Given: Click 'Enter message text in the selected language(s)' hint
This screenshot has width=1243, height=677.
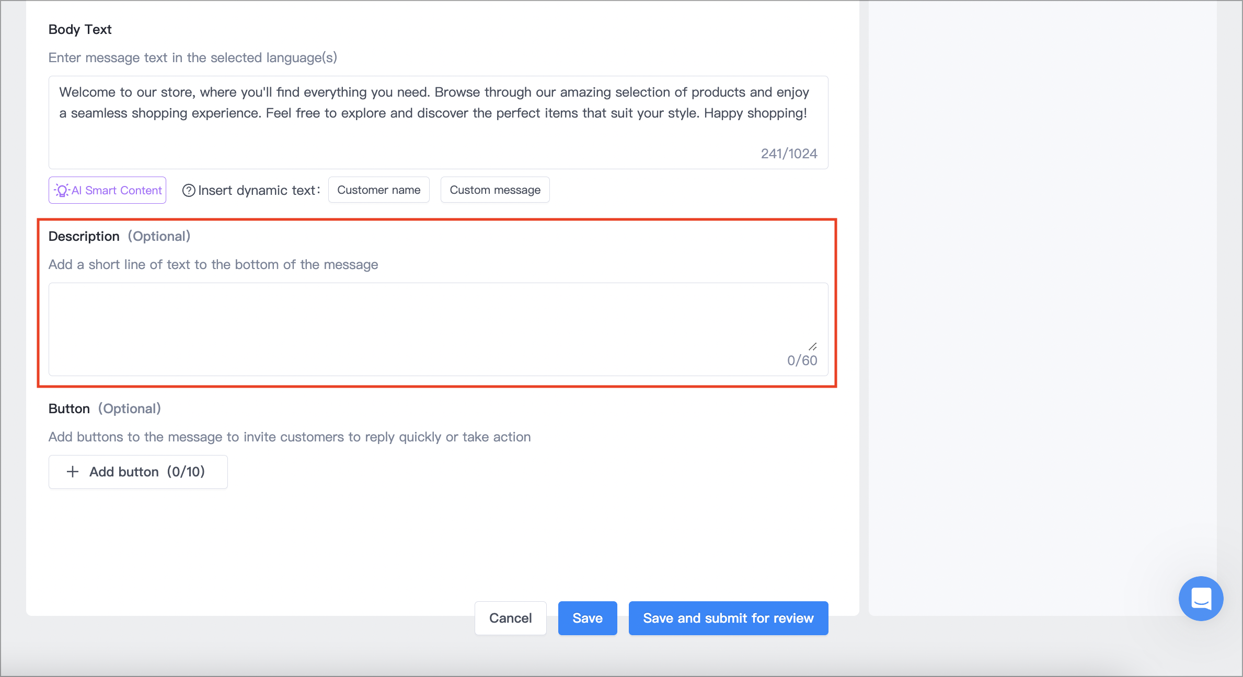Looking at the screenshot, I should coord(193,57).
